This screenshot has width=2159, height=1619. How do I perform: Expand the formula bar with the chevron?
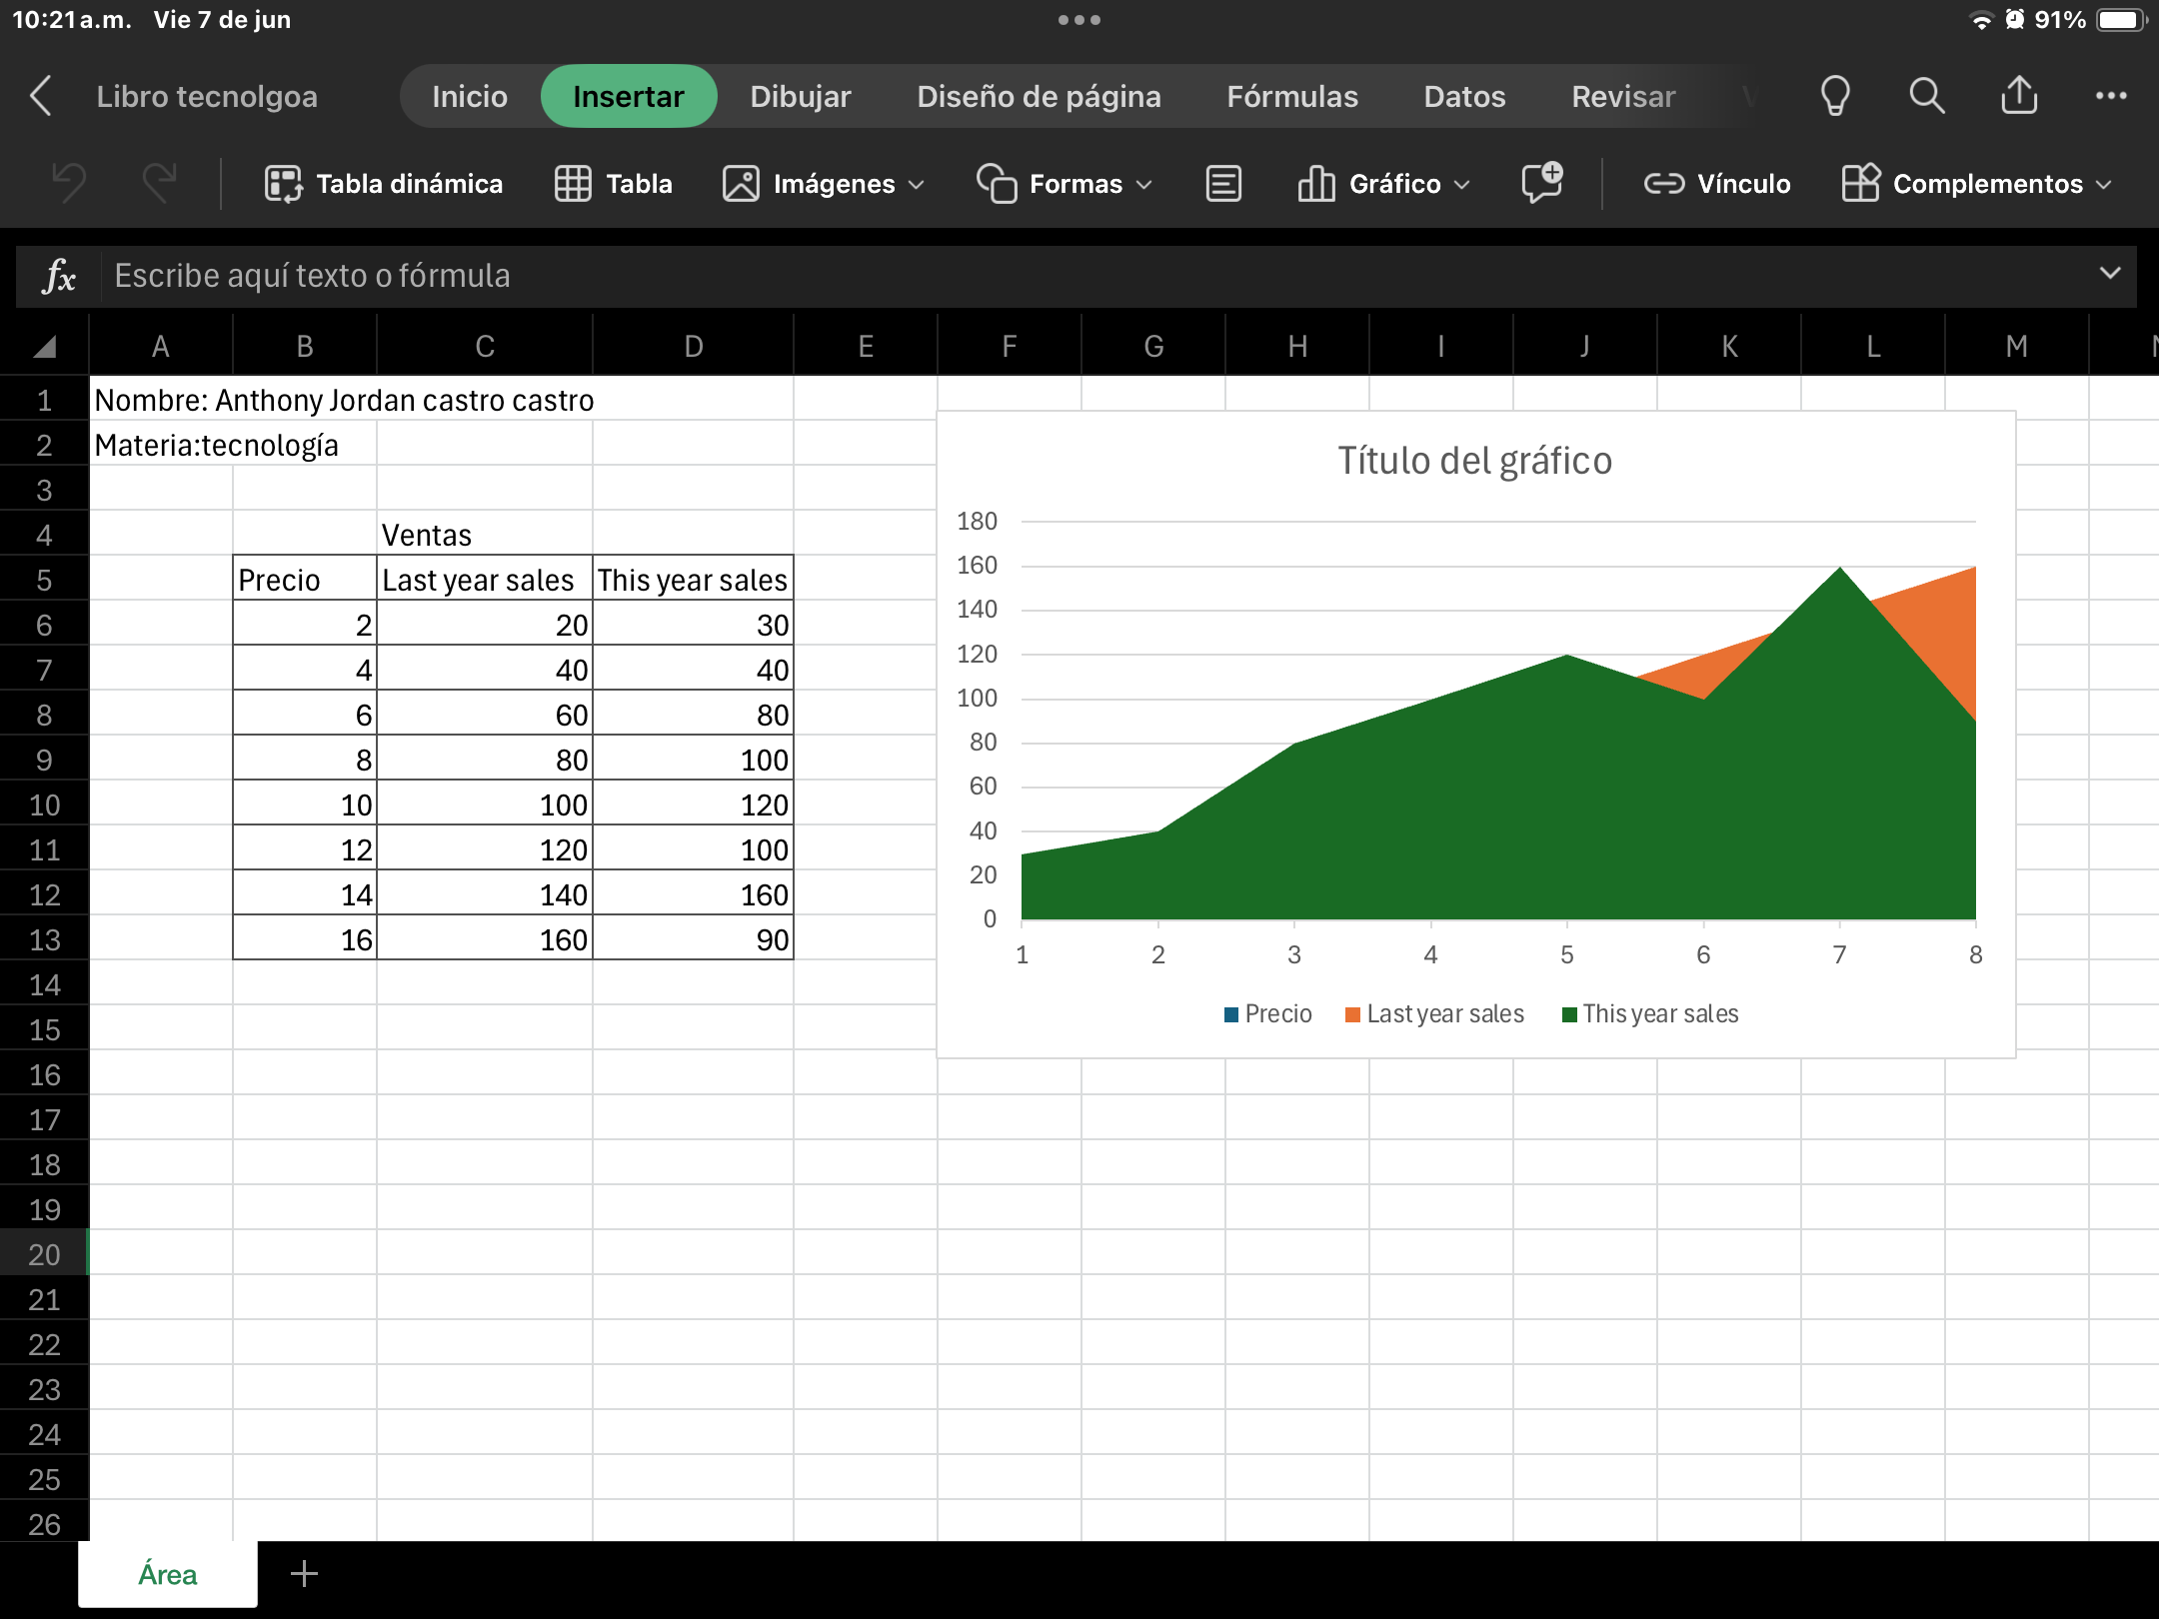pos(2110,274)
